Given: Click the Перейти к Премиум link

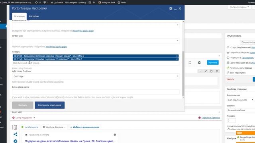Looking at the screenshot, I should click(x=211, y=118).
